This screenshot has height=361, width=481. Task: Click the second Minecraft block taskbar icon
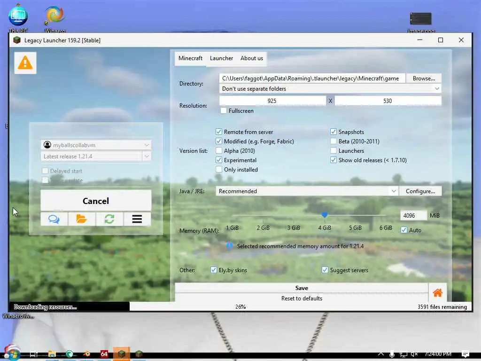pyautogui.click(x=139, y=354)
